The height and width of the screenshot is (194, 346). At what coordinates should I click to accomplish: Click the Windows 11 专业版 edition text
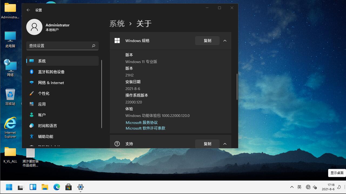click(141, 62)
